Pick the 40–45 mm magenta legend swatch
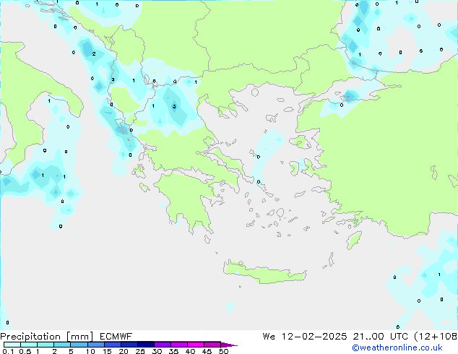 pyautogui.click(x=196, y=345)
